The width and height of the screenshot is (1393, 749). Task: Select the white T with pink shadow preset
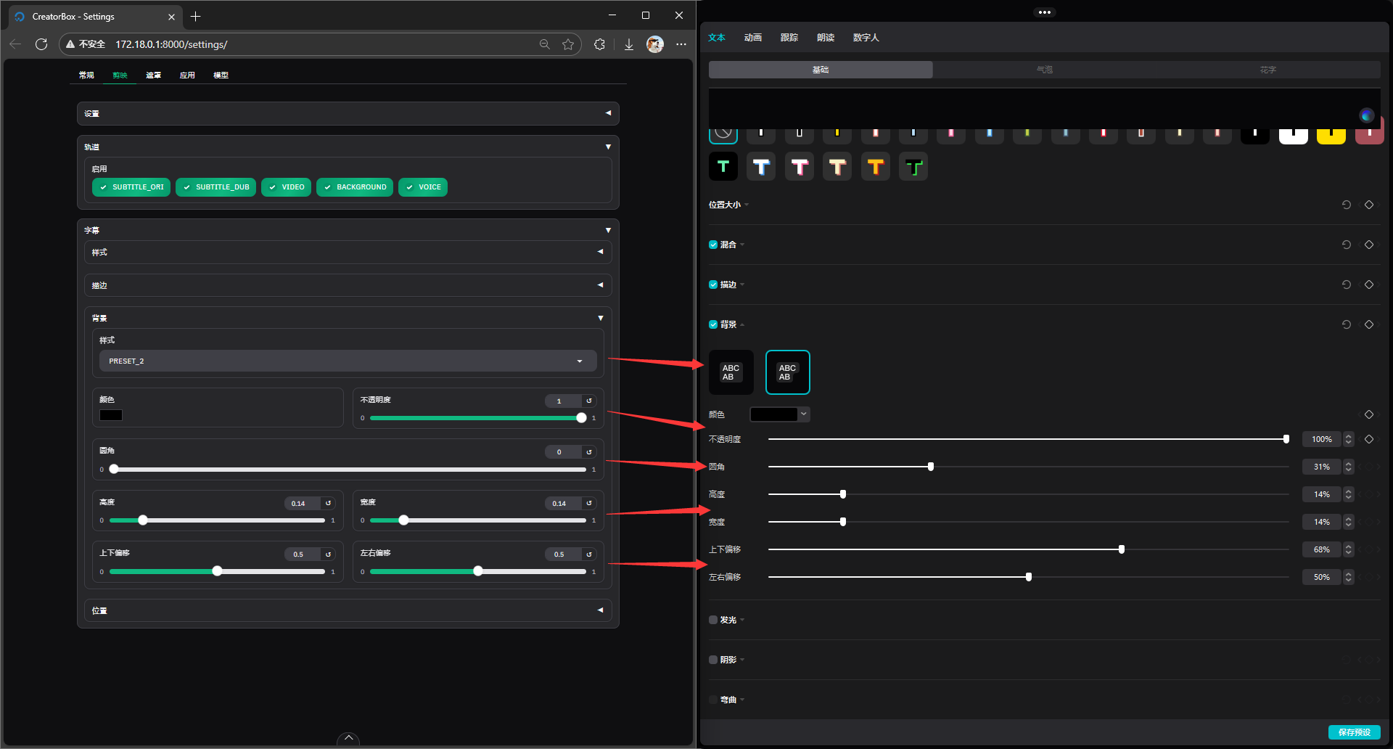click(800, 167)
